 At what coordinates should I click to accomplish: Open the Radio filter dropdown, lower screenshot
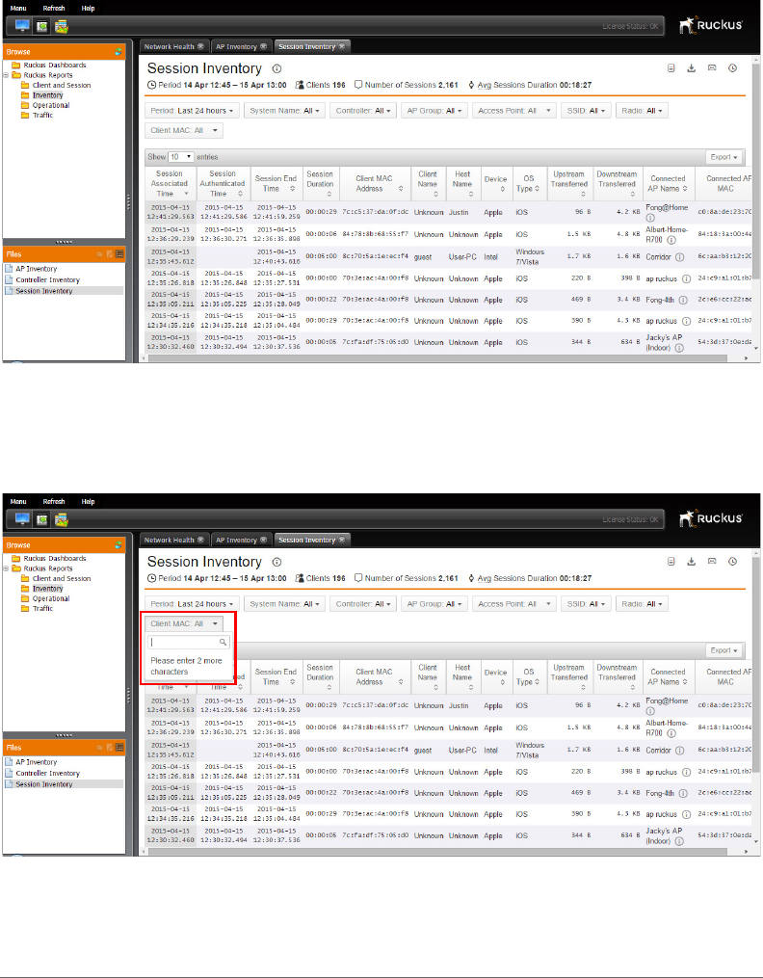(x=642, y=604)
